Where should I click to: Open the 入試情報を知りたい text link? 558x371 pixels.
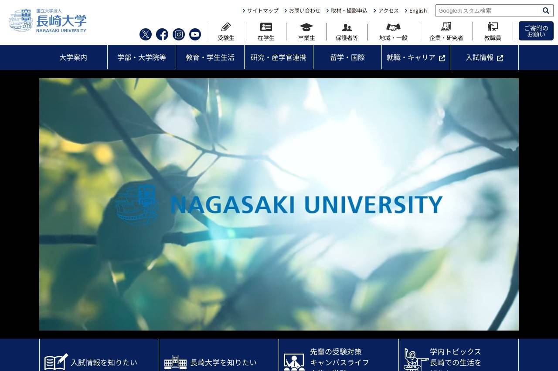(x=104, y=362)
